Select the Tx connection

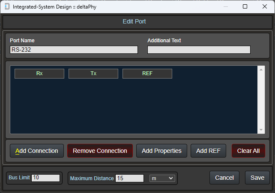click(x=93, y=73)
